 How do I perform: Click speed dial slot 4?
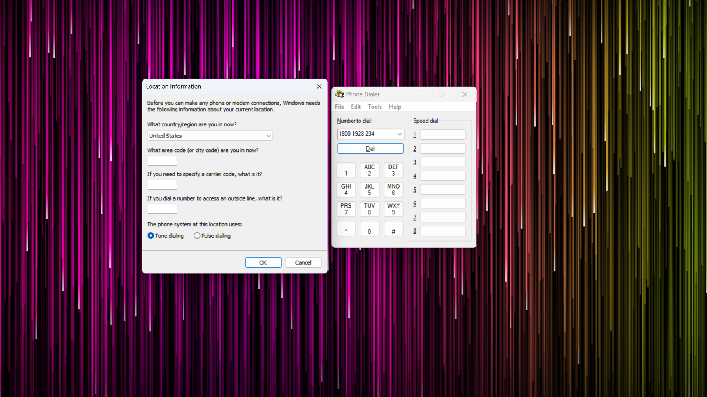coord(443,176)
